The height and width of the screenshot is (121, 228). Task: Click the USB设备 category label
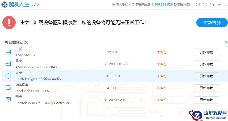click(22, 85)
